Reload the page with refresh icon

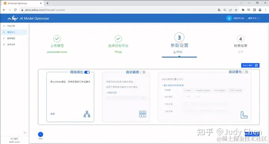[x=15, y=10]
